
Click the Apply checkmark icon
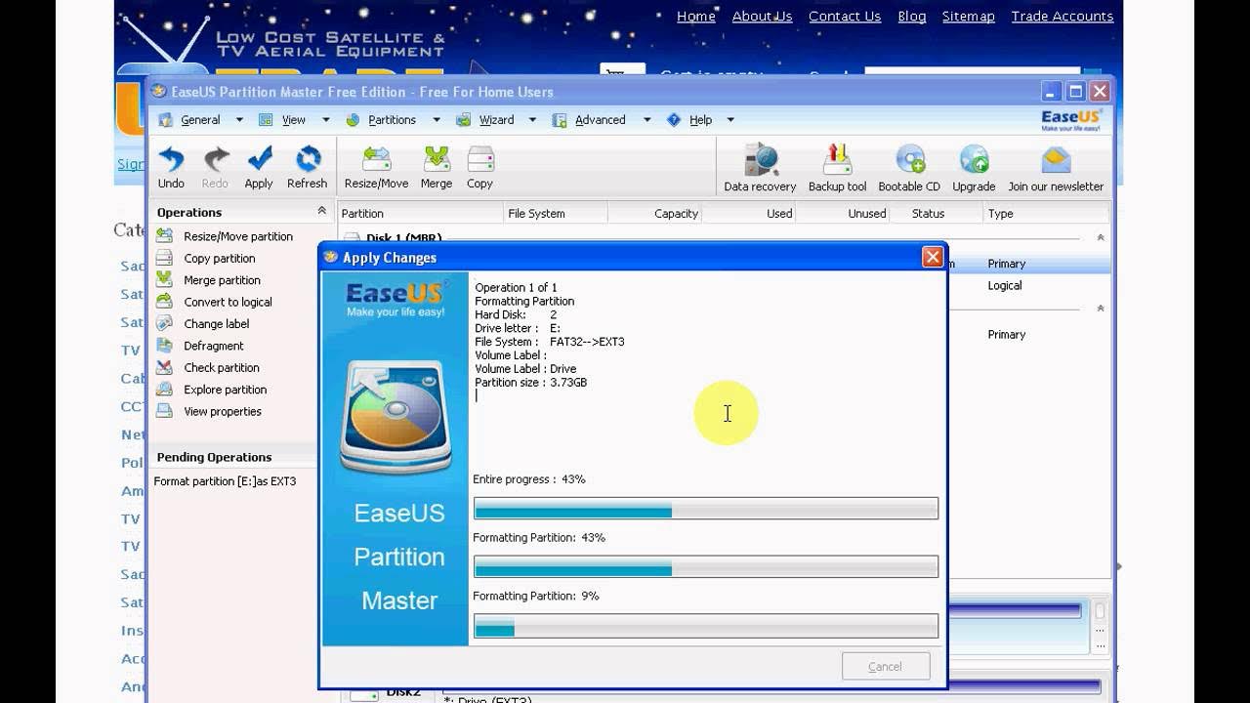pyautogui.click(x=259, y=159)
